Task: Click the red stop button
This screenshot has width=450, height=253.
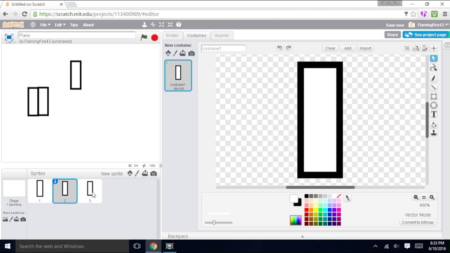Action: click(x=154, y=38)
